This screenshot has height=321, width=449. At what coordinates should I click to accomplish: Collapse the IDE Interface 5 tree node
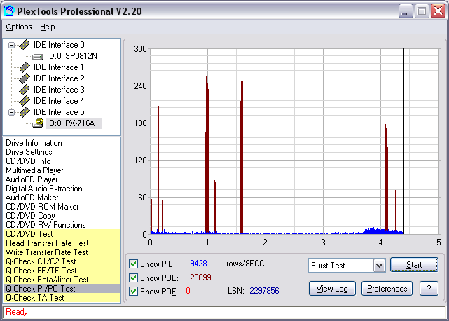click(11, 112)
